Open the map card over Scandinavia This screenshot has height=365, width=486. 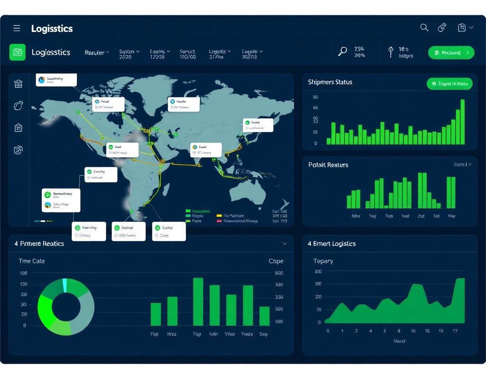click(184, 104)
